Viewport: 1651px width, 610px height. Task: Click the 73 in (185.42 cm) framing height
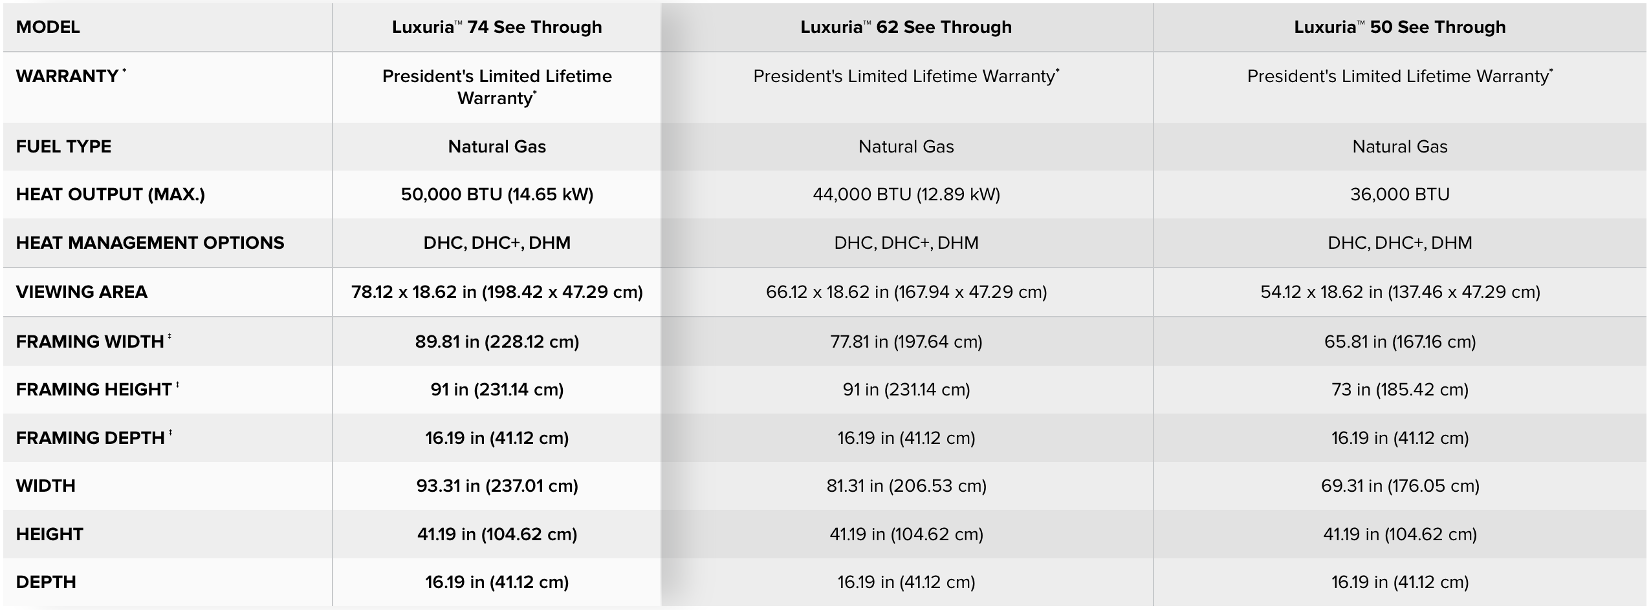(1399, 390)
